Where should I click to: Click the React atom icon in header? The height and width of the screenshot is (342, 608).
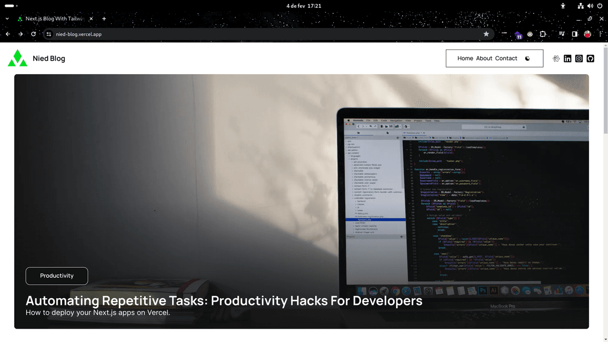pyautogui.click(x=556, y=58)
